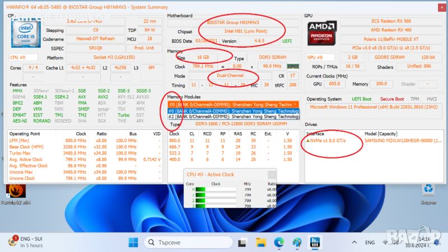Open HWiNFO taskbar icon
This screenshot has height=252, width=448.
[315, 242]
